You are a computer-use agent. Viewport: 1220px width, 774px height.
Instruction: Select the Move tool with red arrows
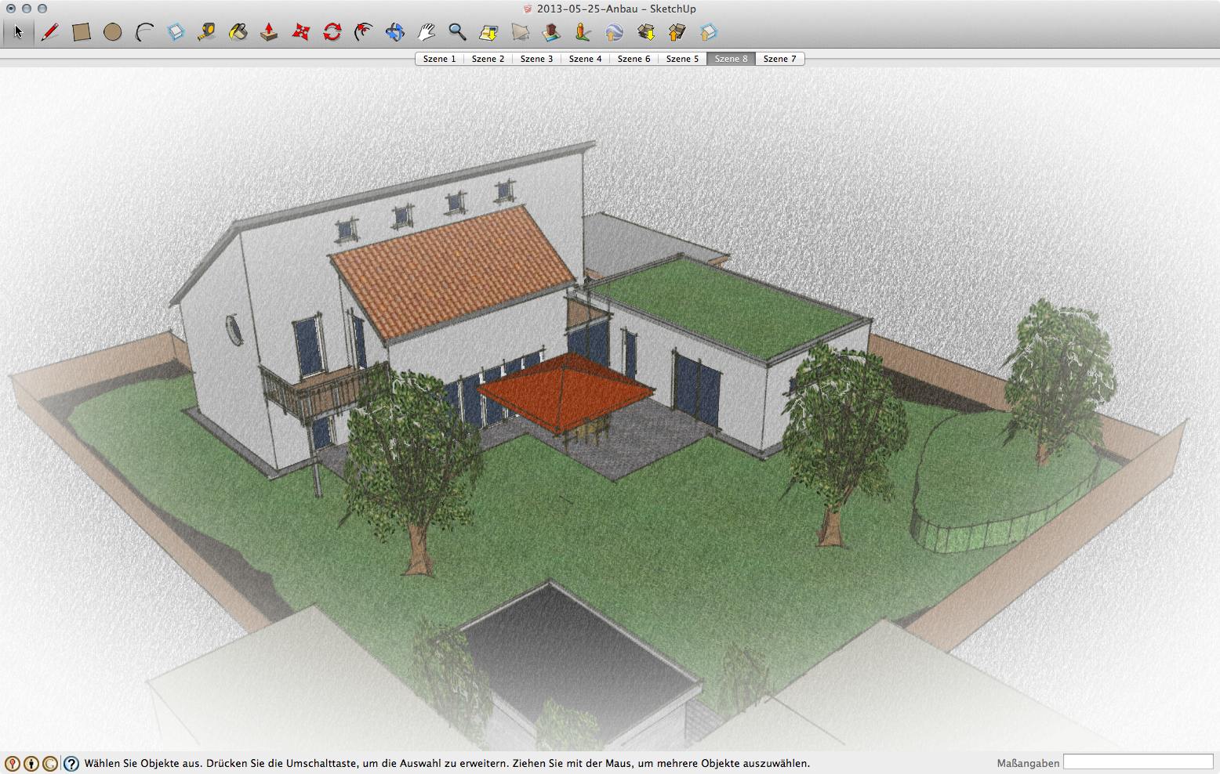click(301, 32)
